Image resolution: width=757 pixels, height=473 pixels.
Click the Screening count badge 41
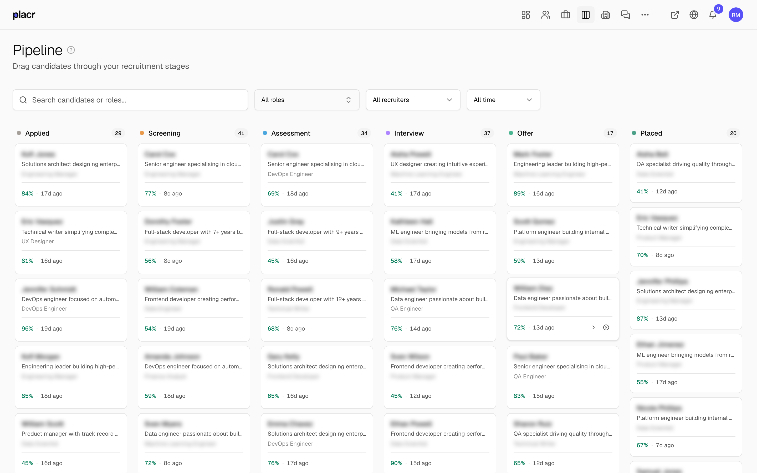click(x=241, y=133)
